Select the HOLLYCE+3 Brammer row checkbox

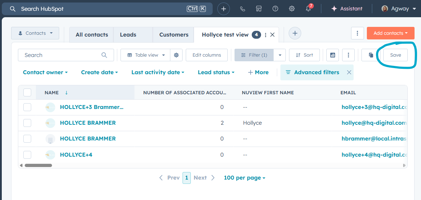coord(27,107)
